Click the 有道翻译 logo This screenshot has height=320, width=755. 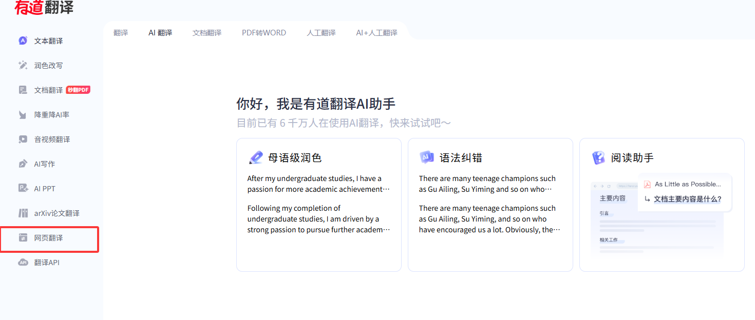[44, 7]
